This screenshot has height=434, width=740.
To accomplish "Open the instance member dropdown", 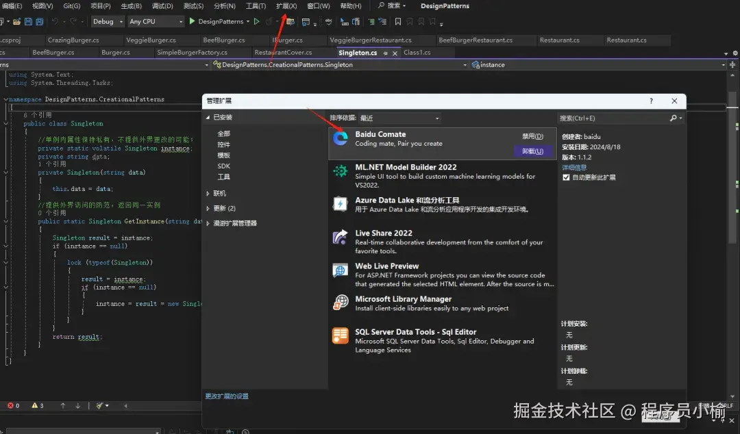I will coord(598,64).
